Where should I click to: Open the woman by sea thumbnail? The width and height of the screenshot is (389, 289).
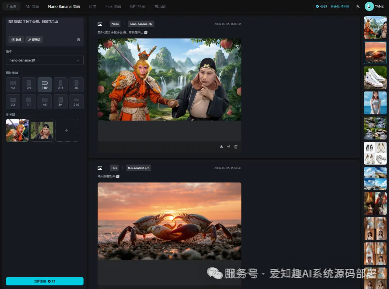click(375, 103)
